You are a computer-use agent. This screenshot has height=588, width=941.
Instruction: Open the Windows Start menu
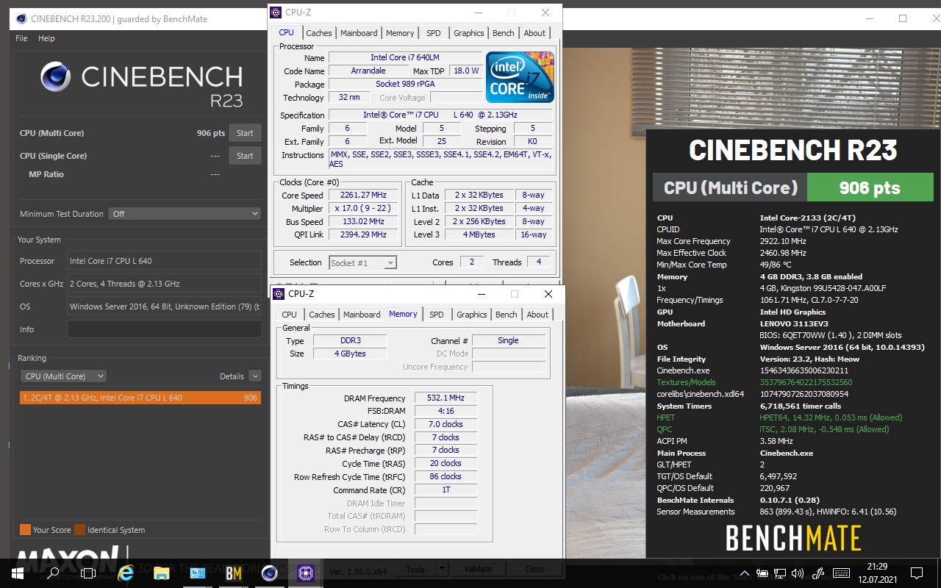click(18, 573)
